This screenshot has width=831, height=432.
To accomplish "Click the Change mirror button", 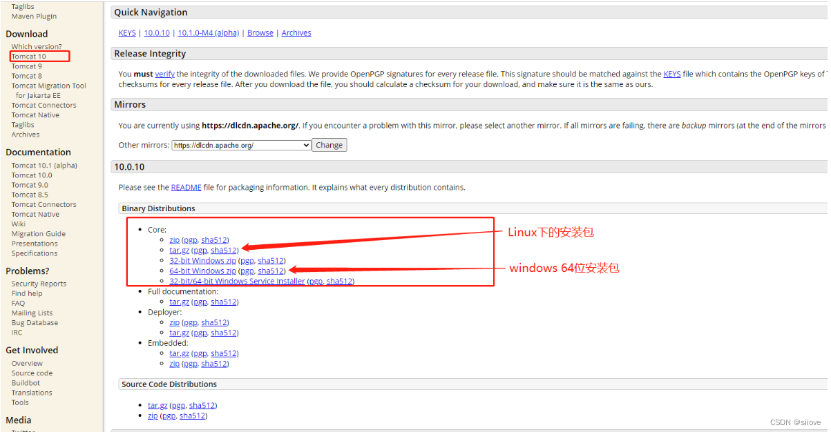I will click(329, 146).
